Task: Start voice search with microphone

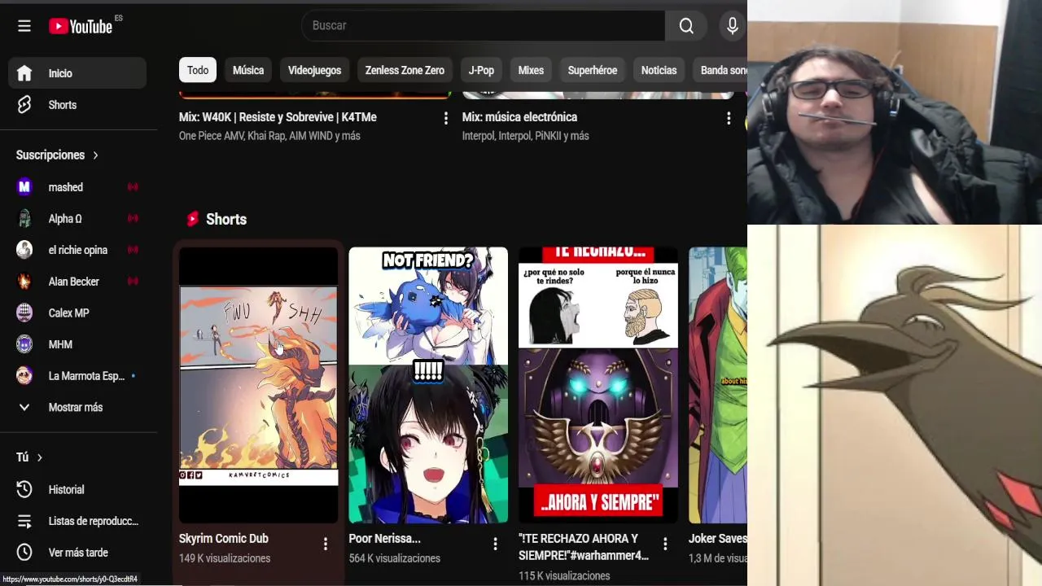Action: click(733, 26)
